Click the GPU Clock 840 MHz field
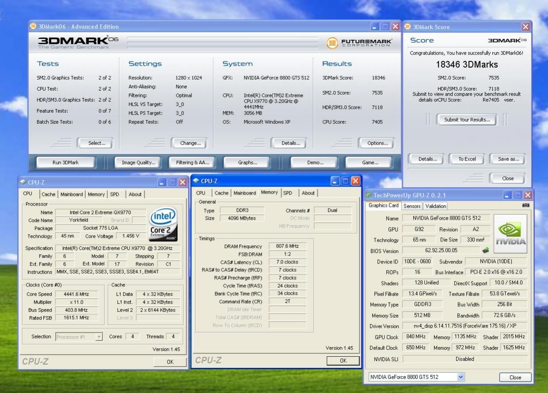 pyautogui.click(x=416, y=336)
